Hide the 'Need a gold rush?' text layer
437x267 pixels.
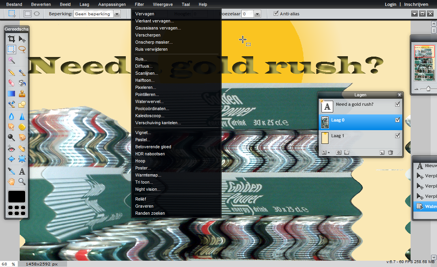click(x=397, y=104)
